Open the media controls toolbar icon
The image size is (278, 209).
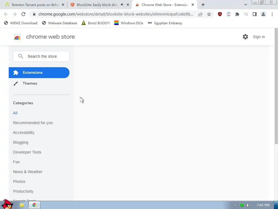coord(246,14)
